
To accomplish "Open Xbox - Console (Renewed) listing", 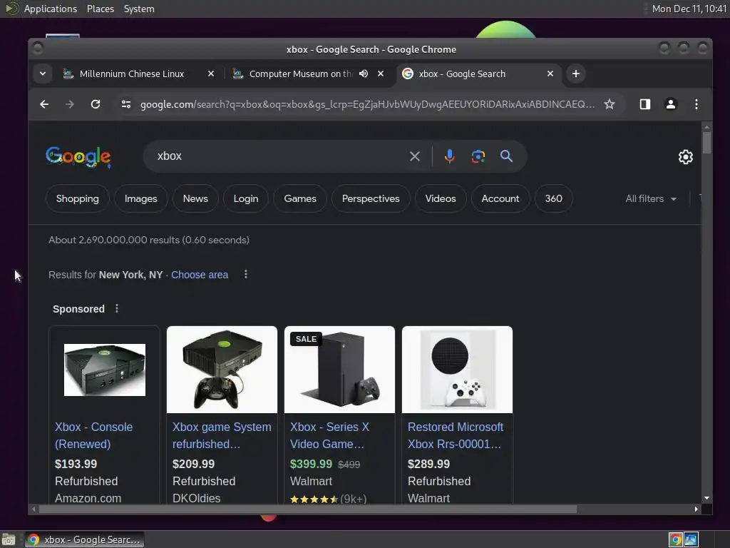I will (x=93, y=435).
